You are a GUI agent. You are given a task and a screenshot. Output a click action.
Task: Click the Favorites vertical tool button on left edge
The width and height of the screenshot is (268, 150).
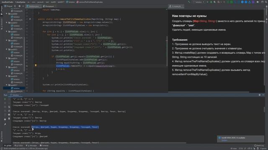click(x=2, y=136)
